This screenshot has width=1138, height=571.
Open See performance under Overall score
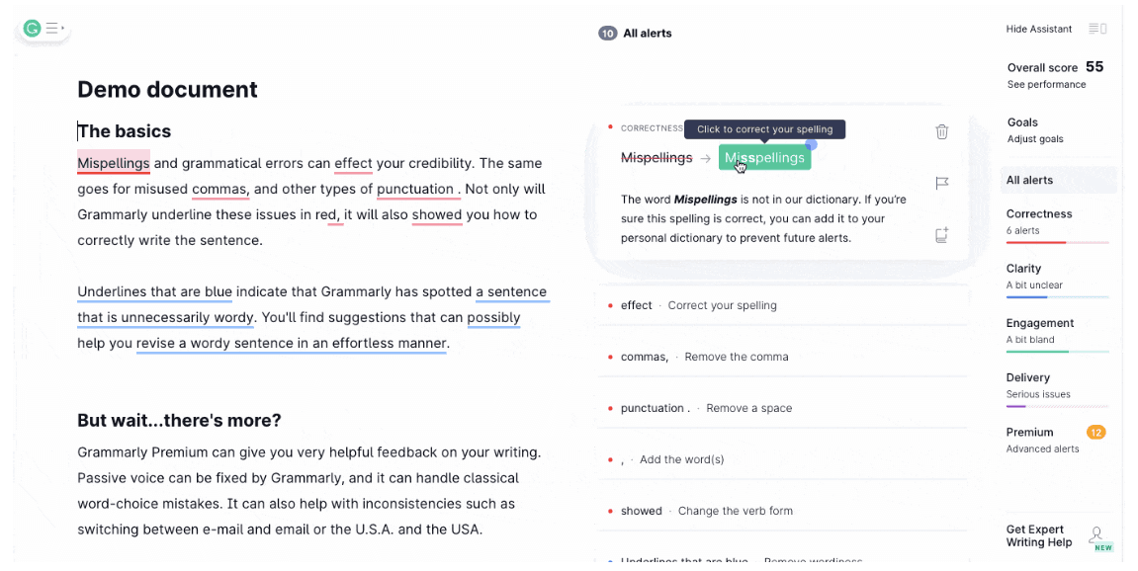pos(1046,85)
